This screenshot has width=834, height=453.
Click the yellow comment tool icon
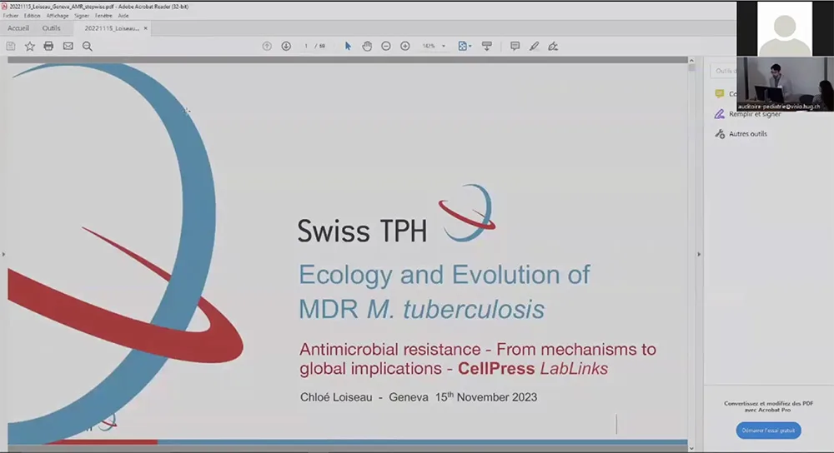click(x=720, y=94)
